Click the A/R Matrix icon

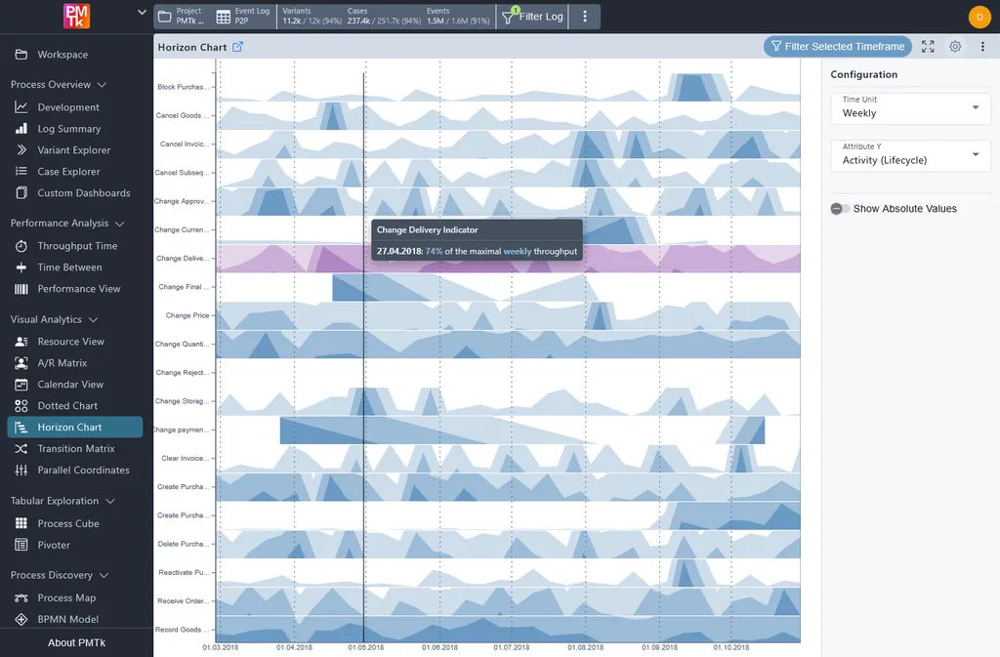[21, 362]
